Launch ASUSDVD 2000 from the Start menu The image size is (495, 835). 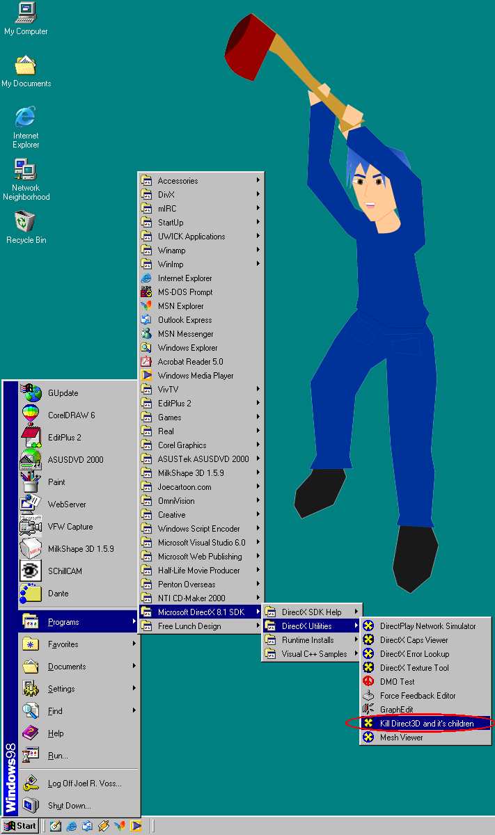tap(79, 460)
